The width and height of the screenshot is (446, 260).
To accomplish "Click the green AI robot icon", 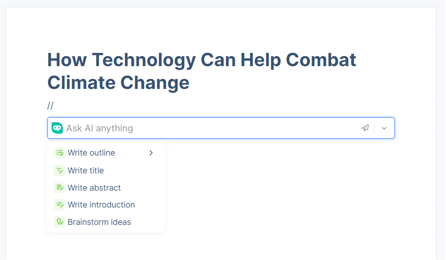I will click(57, 128).
